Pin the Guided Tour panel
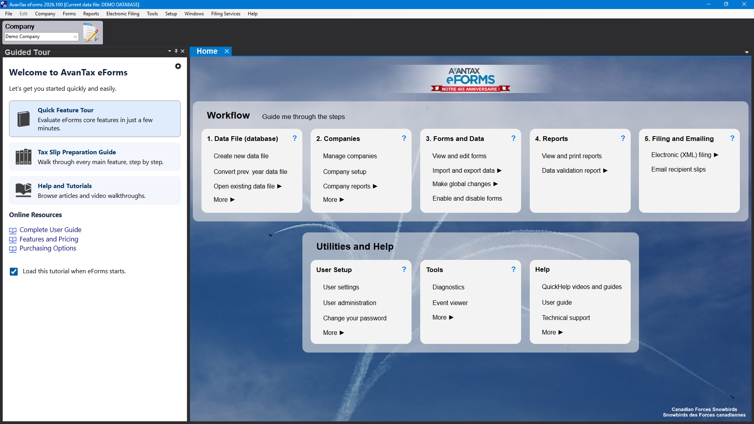The height and width of the screenshot is (424, 754). tap(176, 51)
